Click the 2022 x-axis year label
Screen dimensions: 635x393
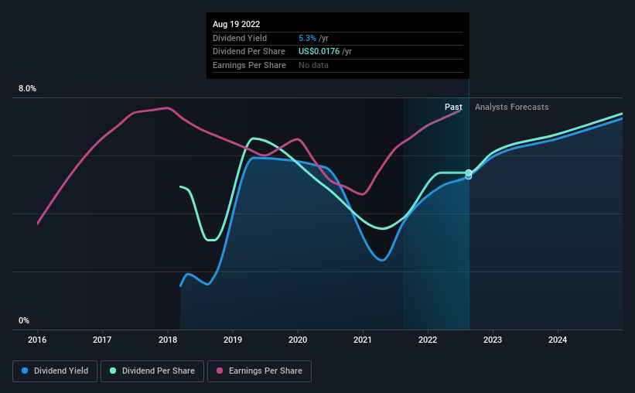pos(428,340)
